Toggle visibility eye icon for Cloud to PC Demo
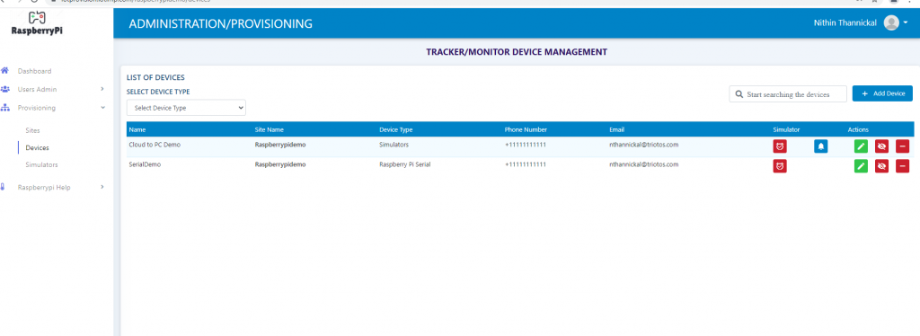The image size is (920, 336). 881,146
